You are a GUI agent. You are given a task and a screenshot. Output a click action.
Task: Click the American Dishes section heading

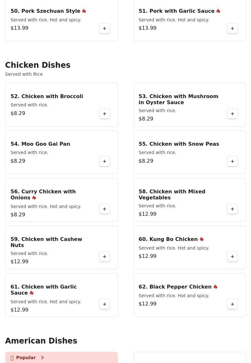pos(41,341)
